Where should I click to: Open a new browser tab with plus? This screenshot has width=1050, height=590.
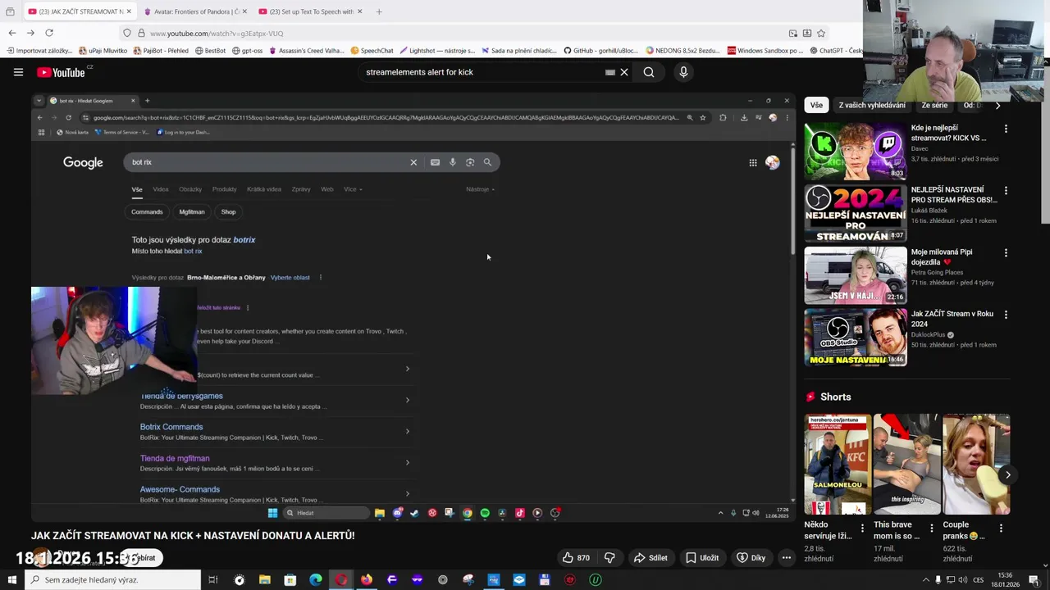[x=379, y=11]
